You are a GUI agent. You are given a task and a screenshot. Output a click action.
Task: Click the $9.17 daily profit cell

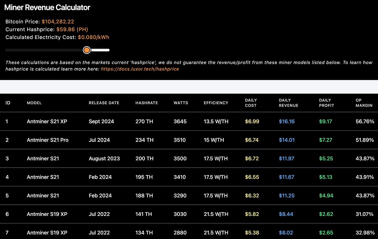pyautogui.click(x=326, y=121)
